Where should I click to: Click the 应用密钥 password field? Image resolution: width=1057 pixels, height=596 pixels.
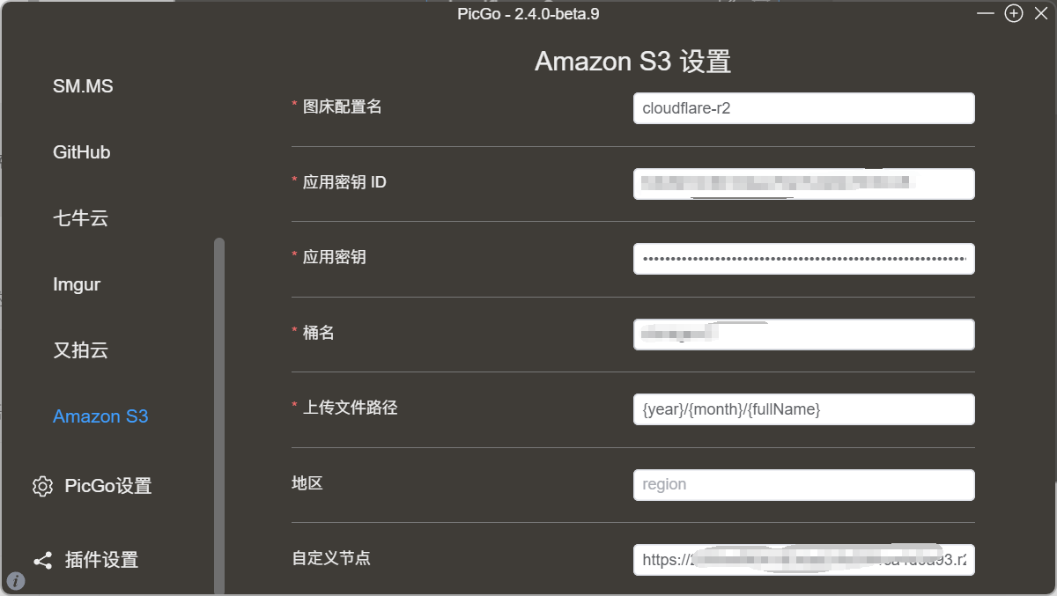(803, 259)
